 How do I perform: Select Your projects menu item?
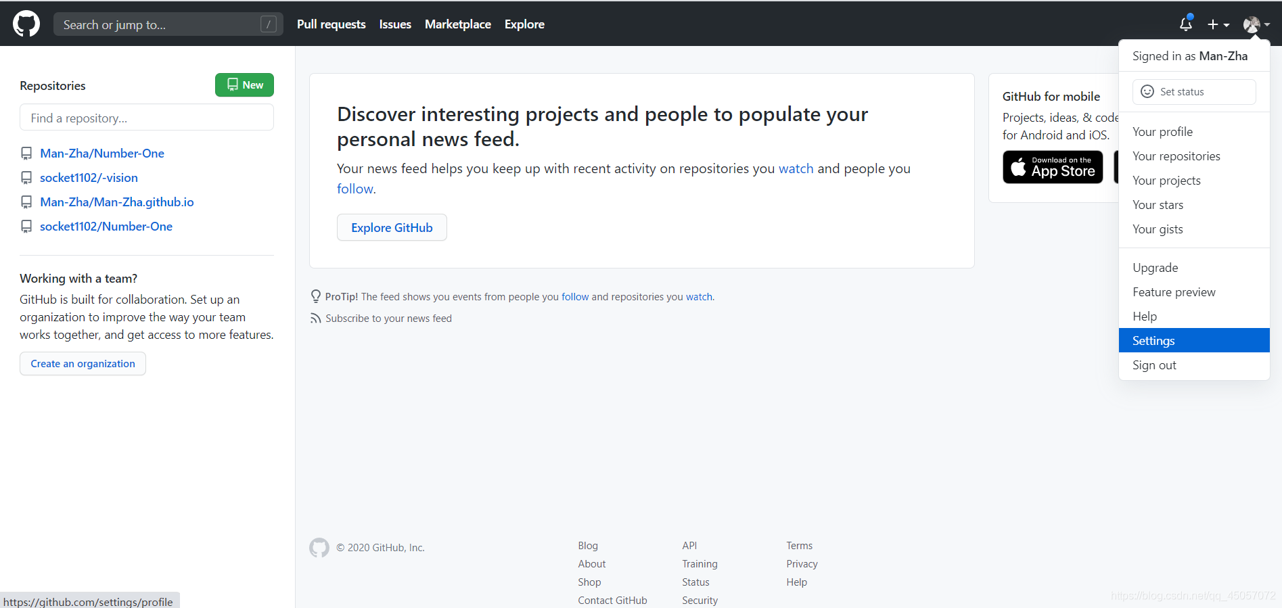point(1194,181)
